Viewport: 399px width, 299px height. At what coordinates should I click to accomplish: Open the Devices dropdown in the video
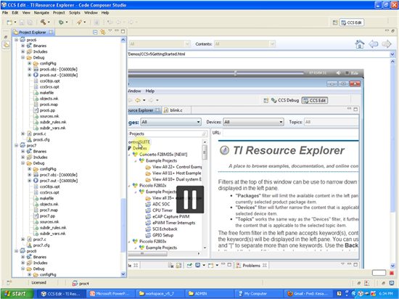pos(253,122)
